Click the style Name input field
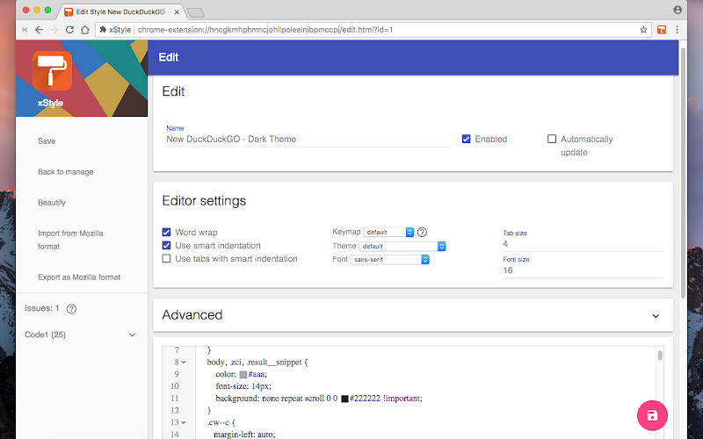Viewport: 703px width, 439px height. [308, 140]
